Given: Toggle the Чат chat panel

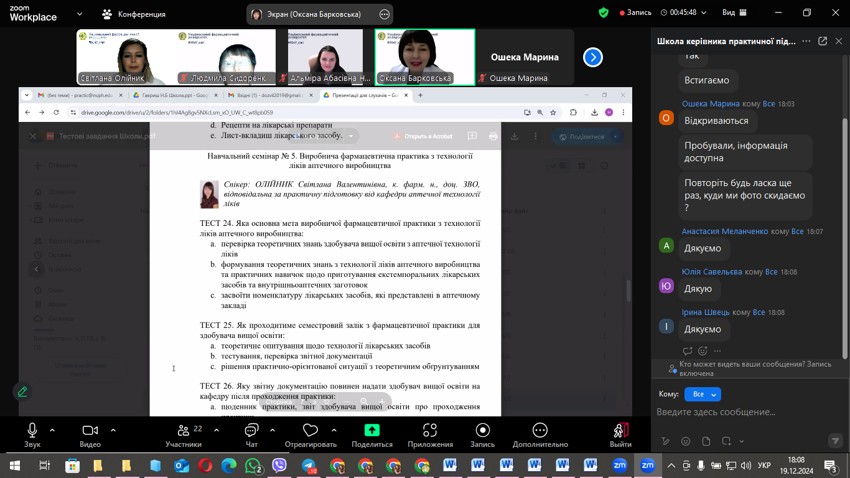Looking at the screenshot, I should (251, 435).
